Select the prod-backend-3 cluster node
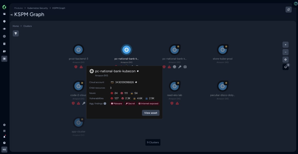Screen dimensions: 298x154 click(78, 50)
